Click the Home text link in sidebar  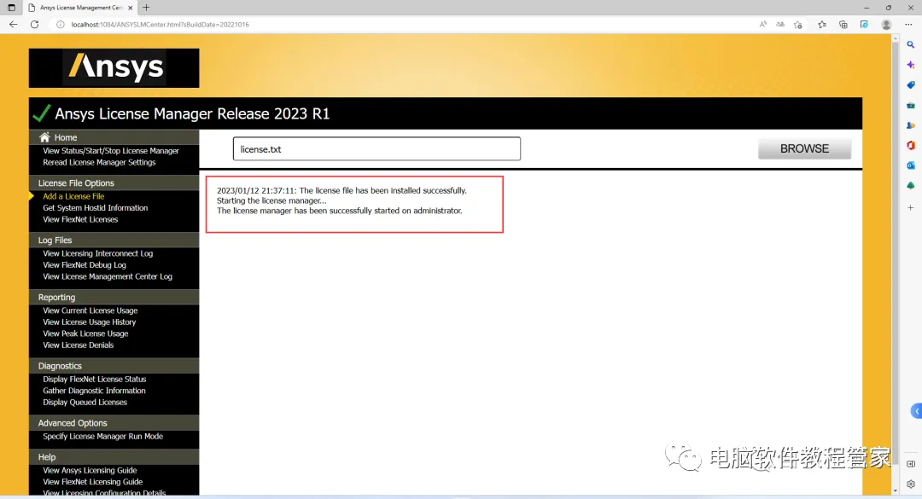(65, 137)
